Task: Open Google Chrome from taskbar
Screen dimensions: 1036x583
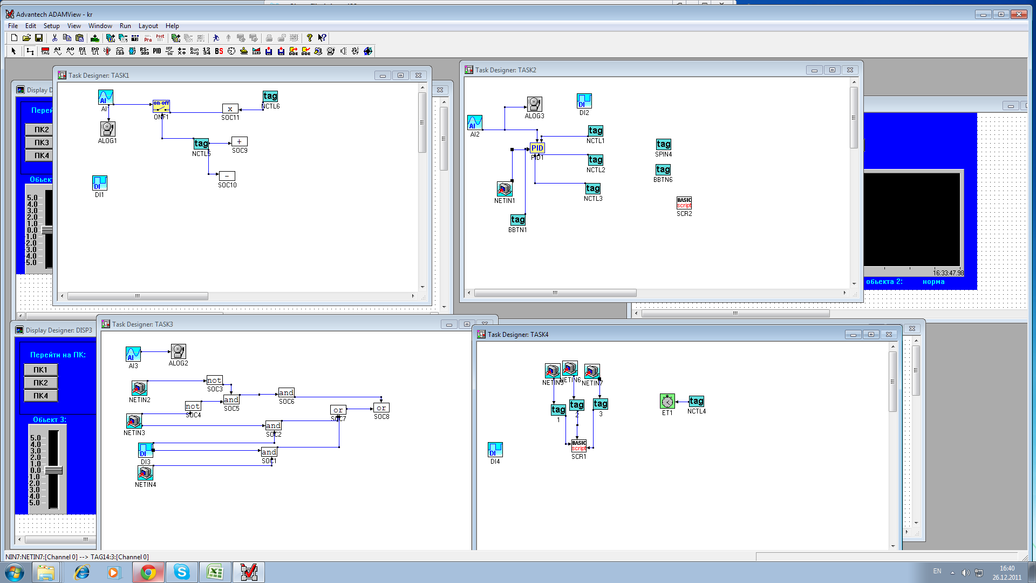Action: (x=148, y=572)
